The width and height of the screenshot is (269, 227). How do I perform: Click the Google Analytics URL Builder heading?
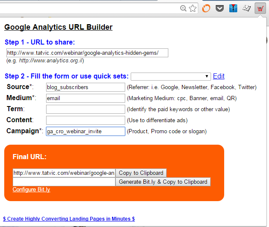pyautogui.click(x=58, y=27)
